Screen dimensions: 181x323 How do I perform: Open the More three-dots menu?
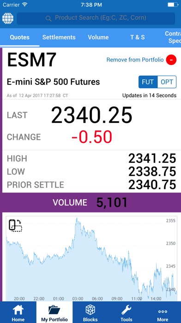[x=163, y=313]
